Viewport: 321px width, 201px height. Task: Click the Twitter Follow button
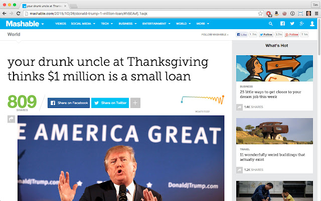coord(266,35)
